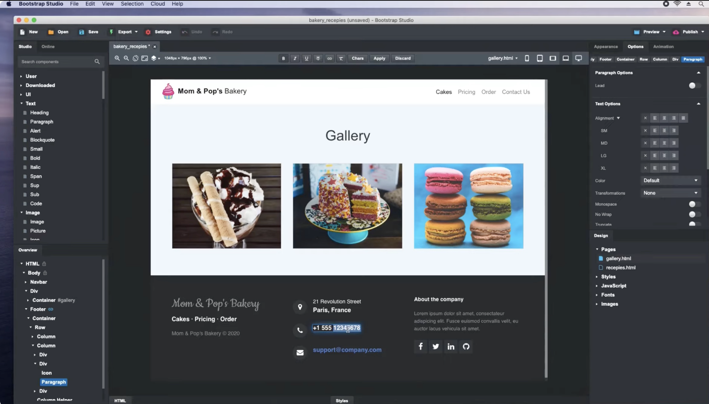Click the search magnifier in components panel
This screenshot has height=404, width=709.
click(97, 62)
